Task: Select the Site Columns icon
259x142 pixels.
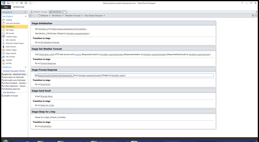Action: pos(4,40)
